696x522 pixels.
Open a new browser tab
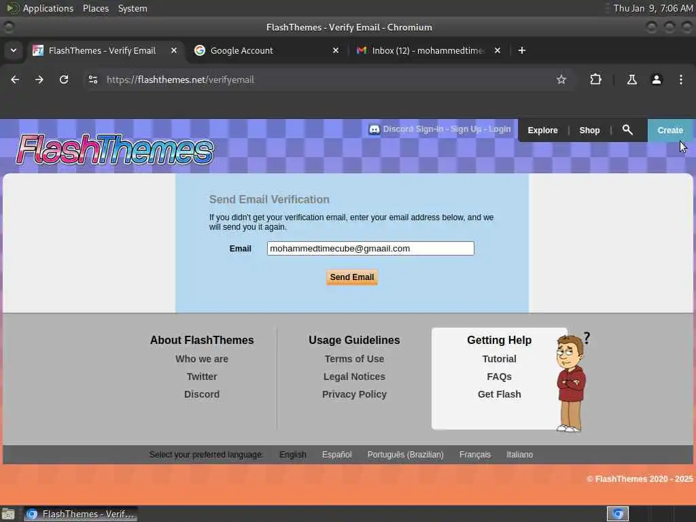pos(522,50)
